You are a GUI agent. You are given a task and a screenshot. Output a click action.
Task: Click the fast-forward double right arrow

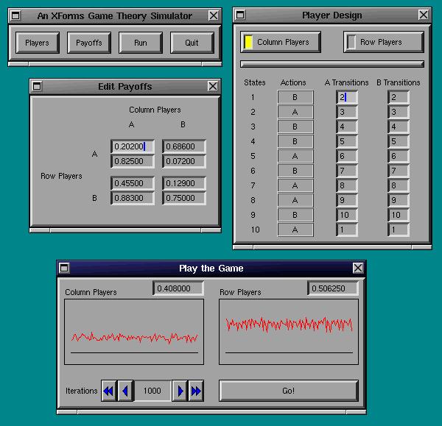point(196,391)
